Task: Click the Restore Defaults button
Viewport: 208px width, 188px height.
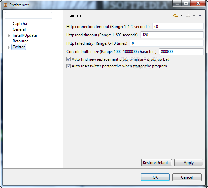Action: 156,162
